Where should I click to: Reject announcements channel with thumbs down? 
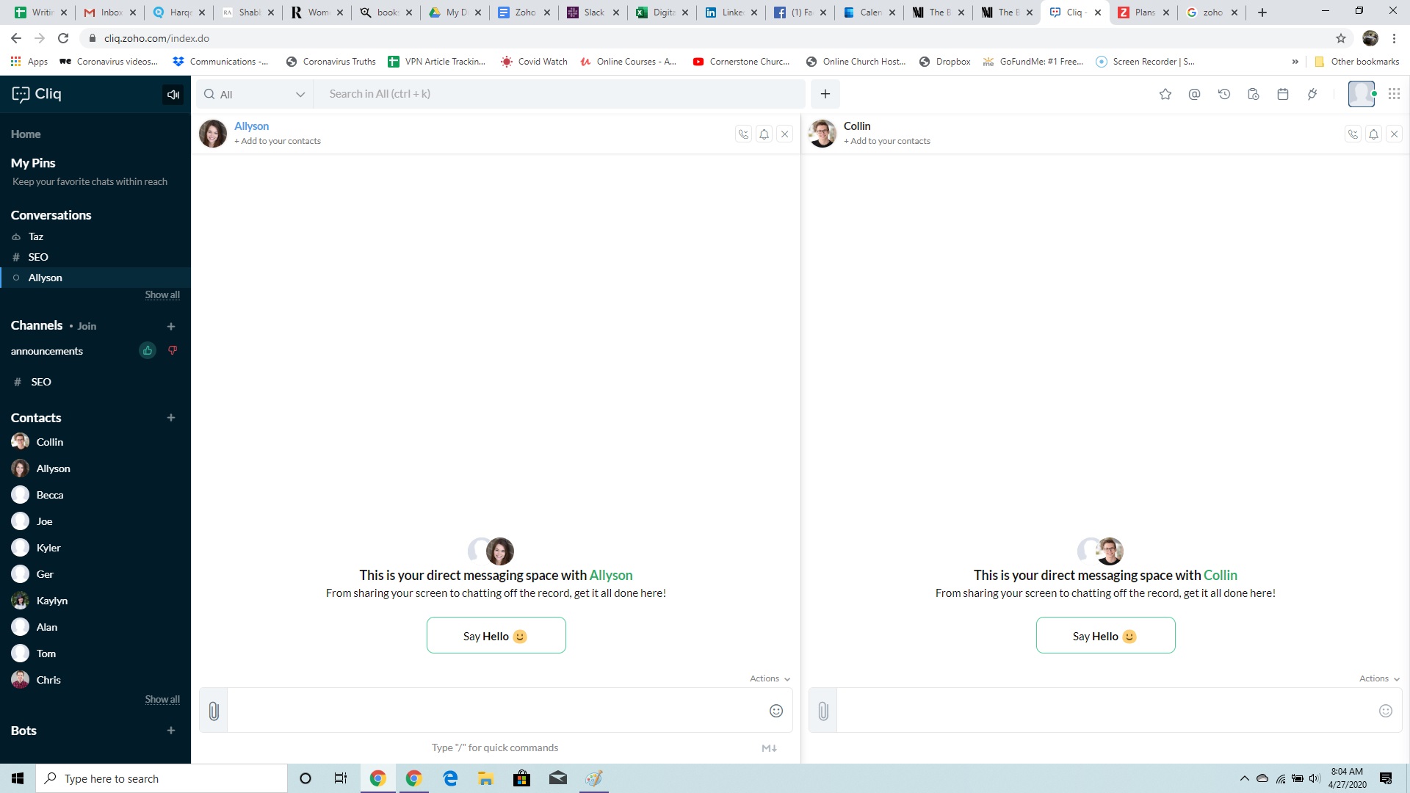tap(173, 351)
